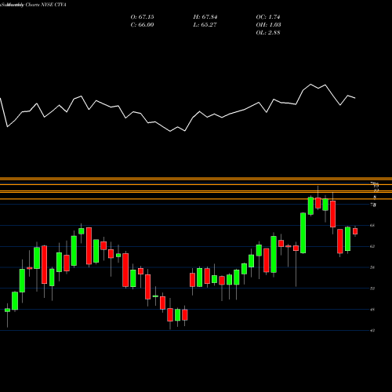Click the 'OC: 1.74' reading
The width and height of the screenshot is (392, 392).
pos(268,17)
